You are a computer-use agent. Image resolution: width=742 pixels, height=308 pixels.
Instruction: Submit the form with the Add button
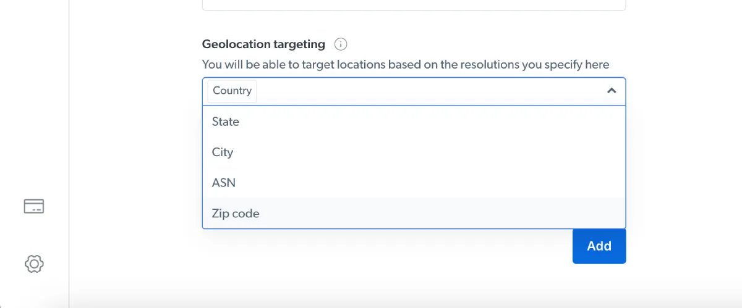[x=599, y=246]
